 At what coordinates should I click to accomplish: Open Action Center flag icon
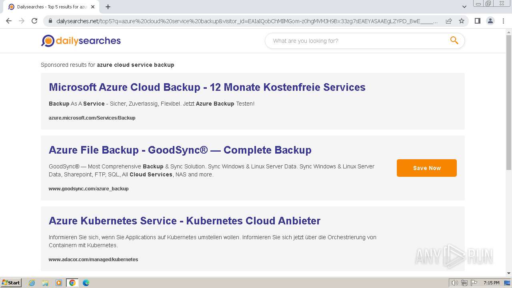[x=474, y=283]
